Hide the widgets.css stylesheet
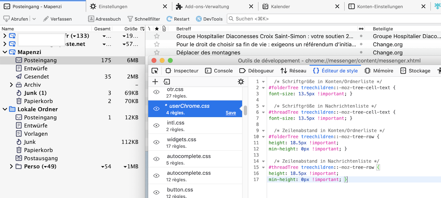Image resolution: width=441 pixels, height=198 pixels. 156,142
